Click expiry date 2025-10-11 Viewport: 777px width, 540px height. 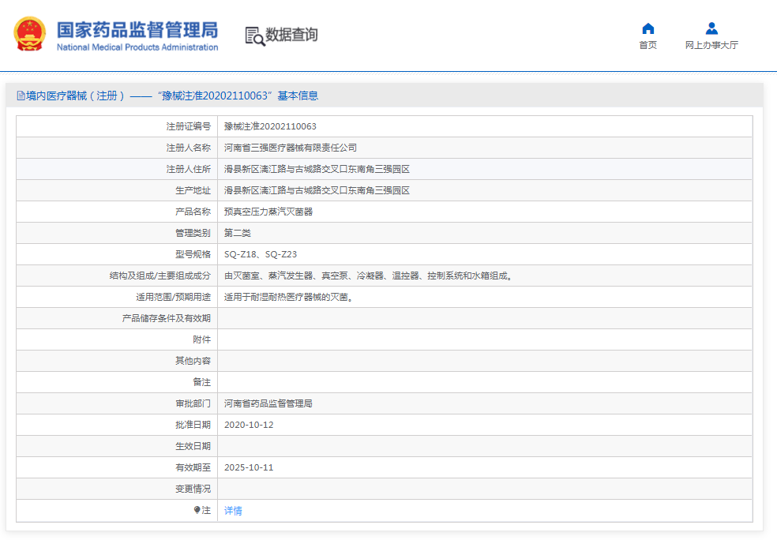(249, 467)
